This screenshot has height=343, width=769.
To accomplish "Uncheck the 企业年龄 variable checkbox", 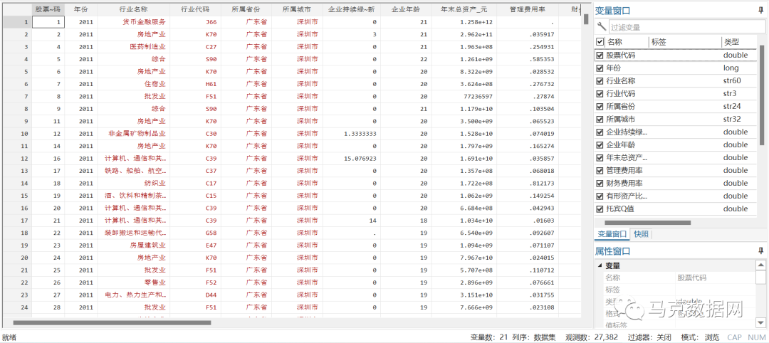I will pyautogui.click(x=600, y=144).
